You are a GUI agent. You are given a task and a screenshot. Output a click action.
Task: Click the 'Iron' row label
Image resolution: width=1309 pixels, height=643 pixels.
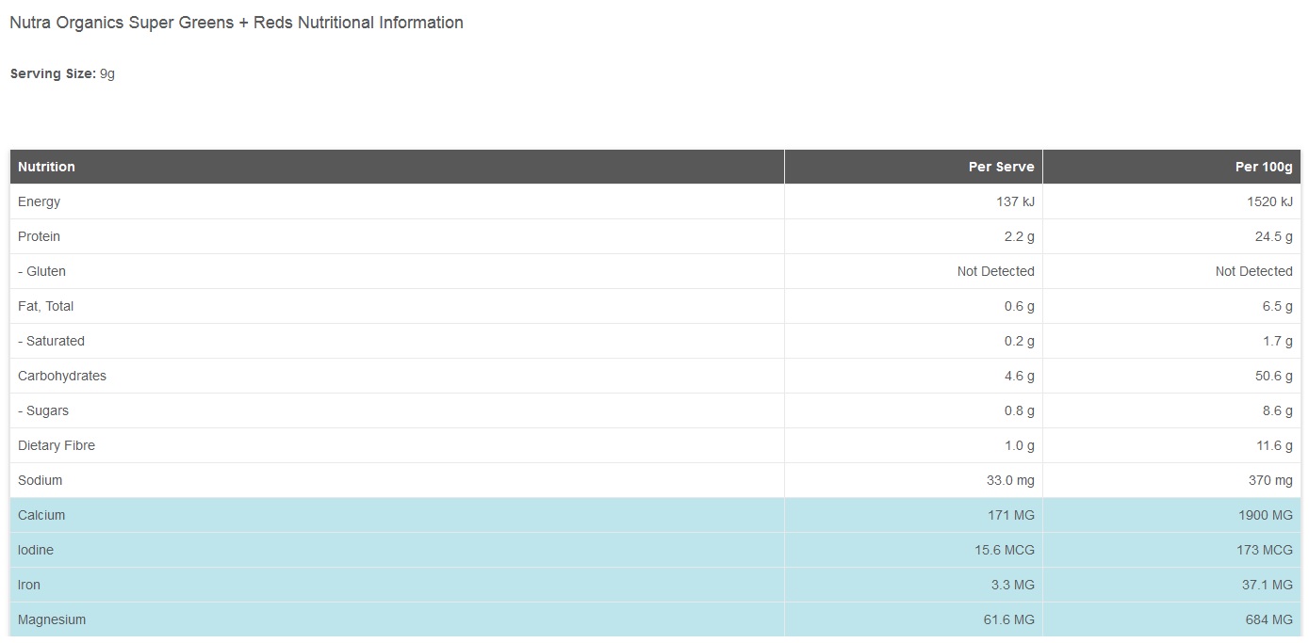pyautogui.click(x=29, y=585)
